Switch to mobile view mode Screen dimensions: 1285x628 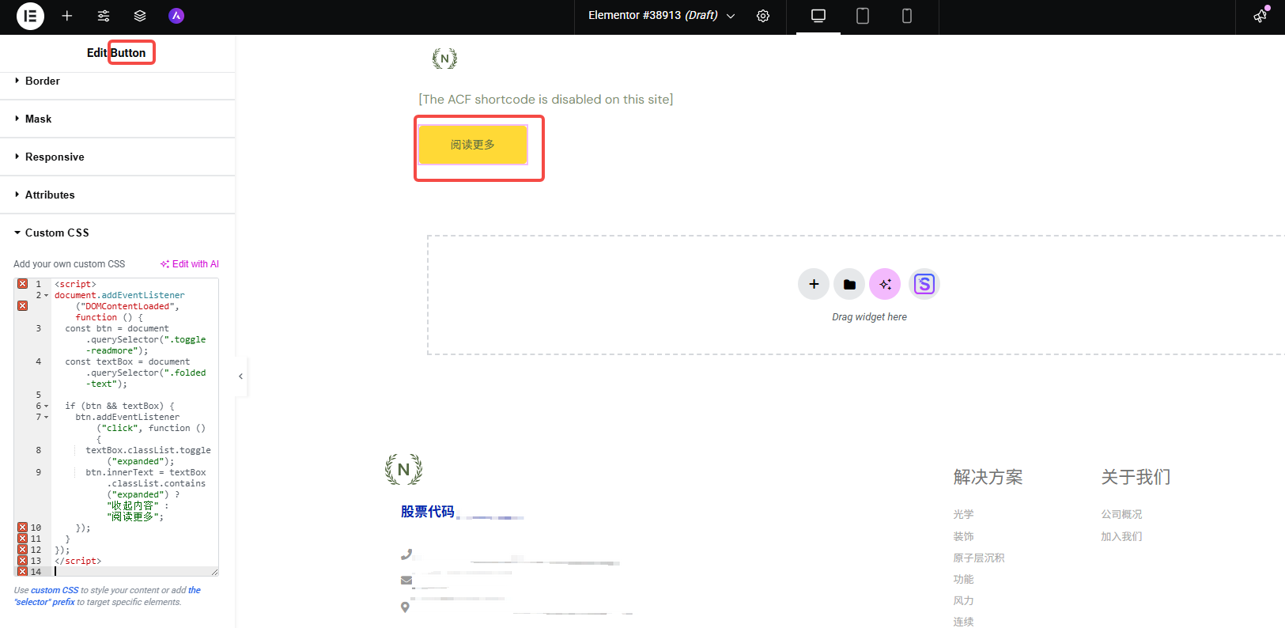[x=907, y=16]
